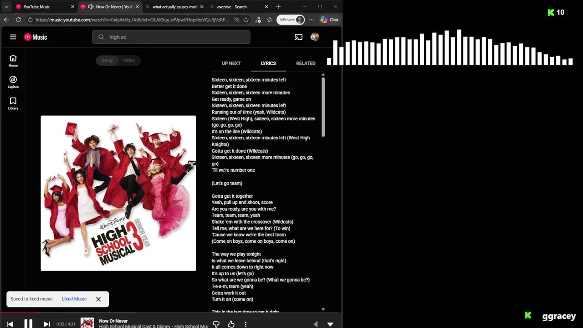The width and height of the screenshot is (583, 328).
Task: Open the player three-dot options menu
Action: [245, 324]
